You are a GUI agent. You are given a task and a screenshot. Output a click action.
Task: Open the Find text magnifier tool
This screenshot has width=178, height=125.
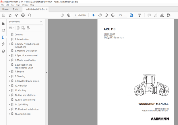click(x=30, y=15)
